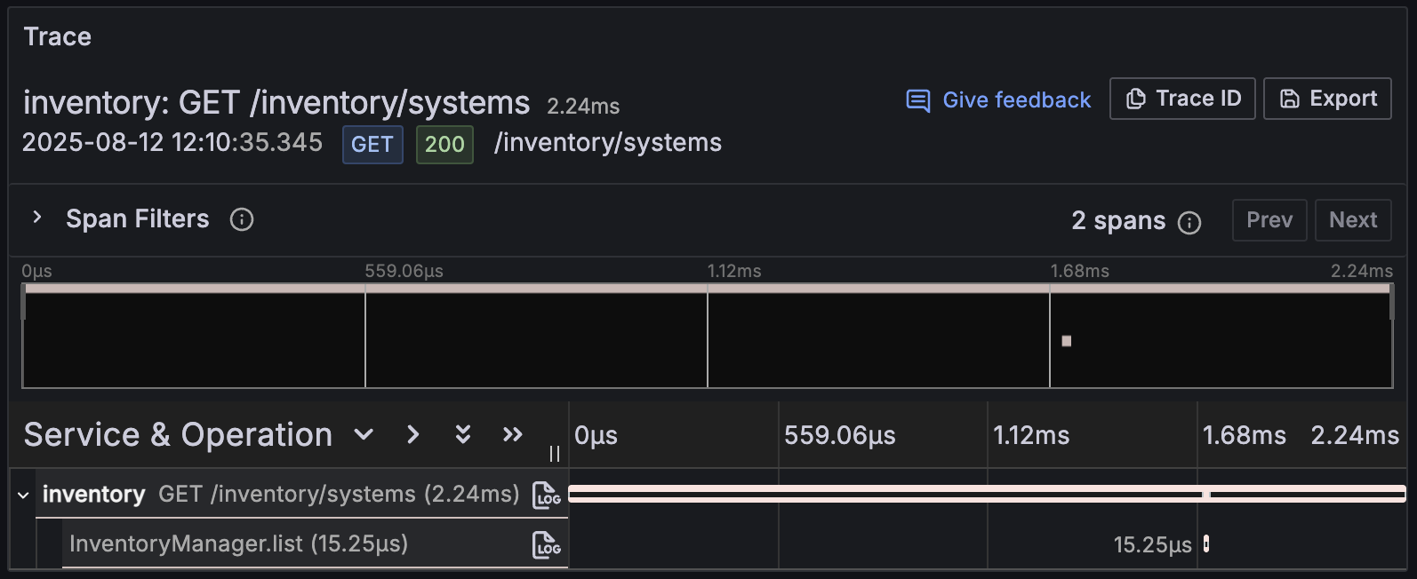Click the timestamp 2025-08-12 12:10:35.345
The width and height of the screenshot is (1417, 579).
coord(172,142)
